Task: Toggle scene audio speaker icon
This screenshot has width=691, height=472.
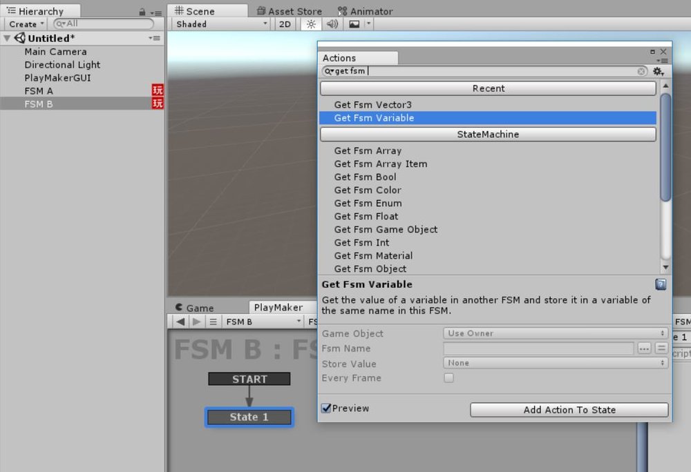Action: 332,24
